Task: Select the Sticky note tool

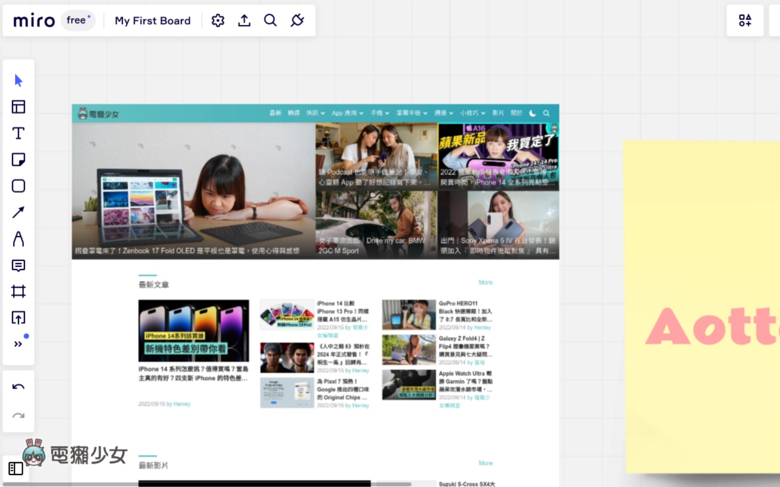Action: (18, 160)
